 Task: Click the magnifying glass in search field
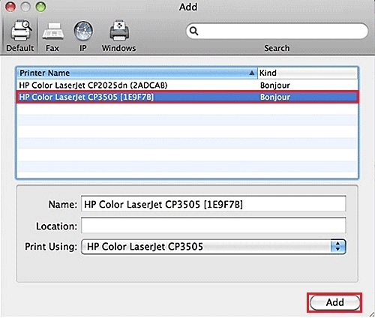(x=193, y=31)
